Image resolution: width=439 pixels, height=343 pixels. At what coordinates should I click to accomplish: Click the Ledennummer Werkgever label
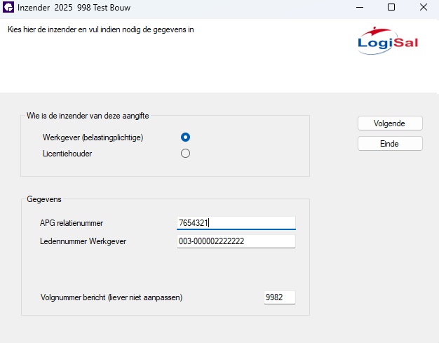click(83, 241)
